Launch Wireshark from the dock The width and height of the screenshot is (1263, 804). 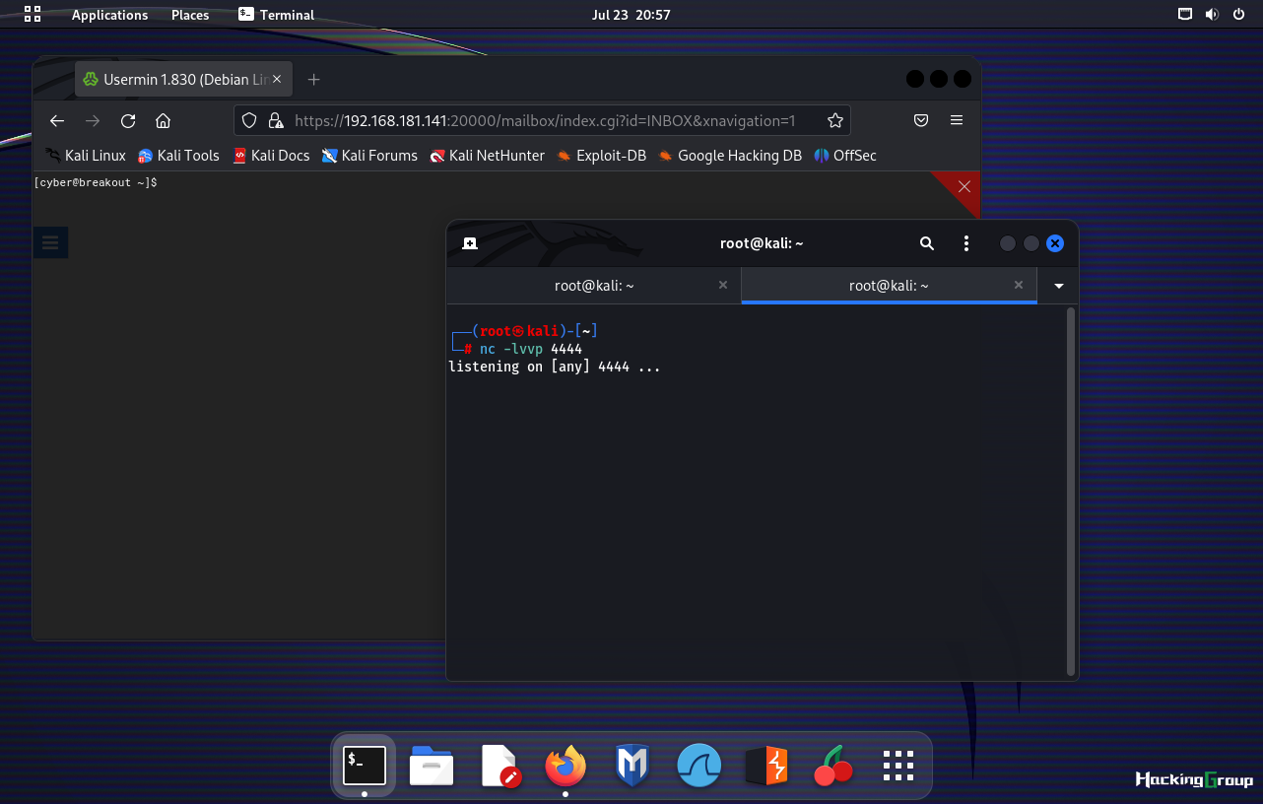tap(699, 766)
